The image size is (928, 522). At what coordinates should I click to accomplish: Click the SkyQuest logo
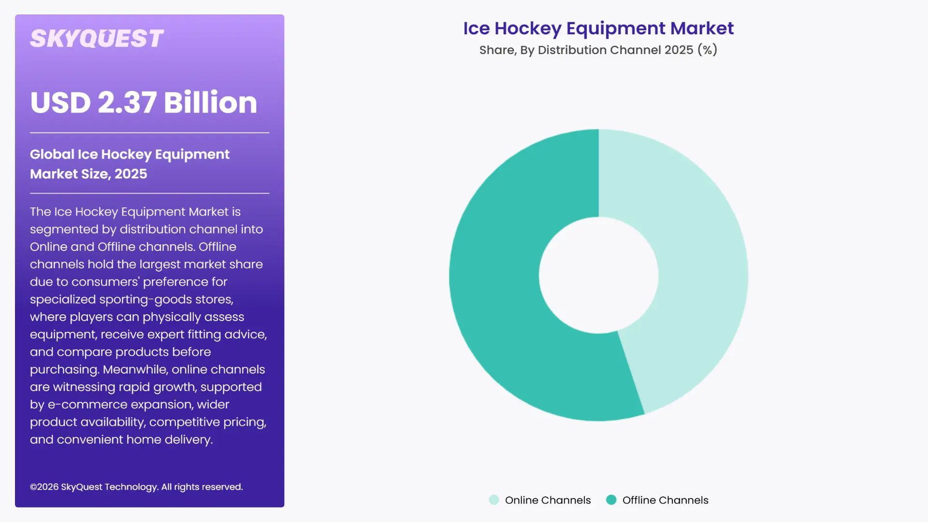(x=97, y=39)
